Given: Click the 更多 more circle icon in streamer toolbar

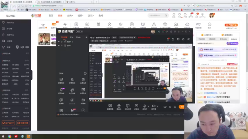Looking at the screenshot, I should click(x=210, y=24).
